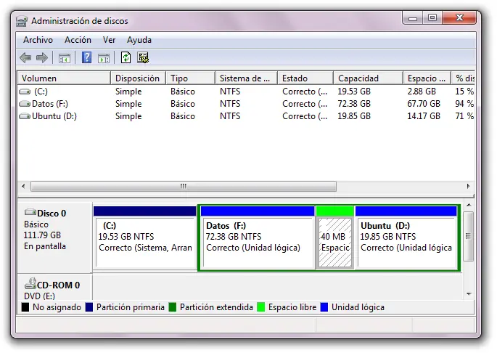Select the 40 MB free space block
This screenshot has height=353, width=497.
[x=335, y=238]
